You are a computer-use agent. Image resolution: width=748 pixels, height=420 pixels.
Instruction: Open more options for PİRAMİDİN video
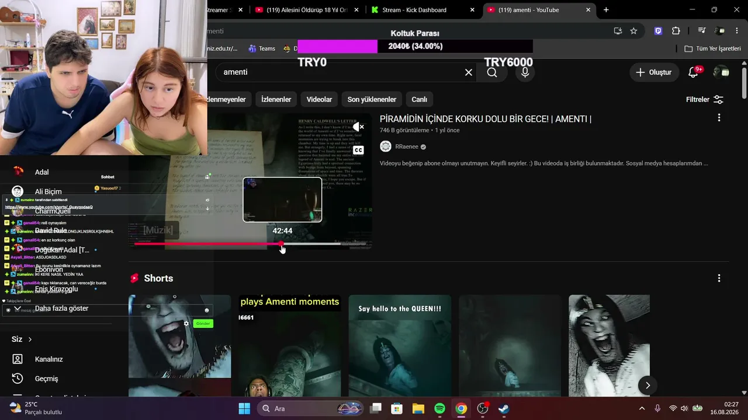coord(719,118)
